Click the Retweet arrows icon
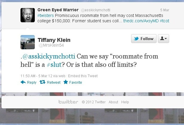Viewport: 184px width, 125px height. click(43, 82)
